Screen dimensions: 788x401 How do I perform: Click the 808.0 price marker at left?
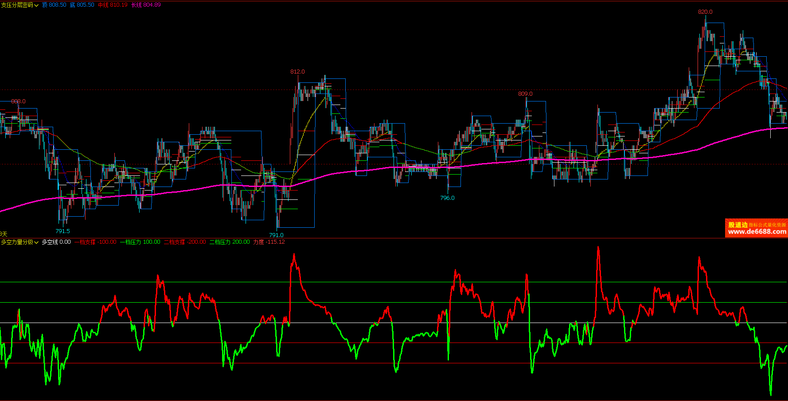point(18,101)
